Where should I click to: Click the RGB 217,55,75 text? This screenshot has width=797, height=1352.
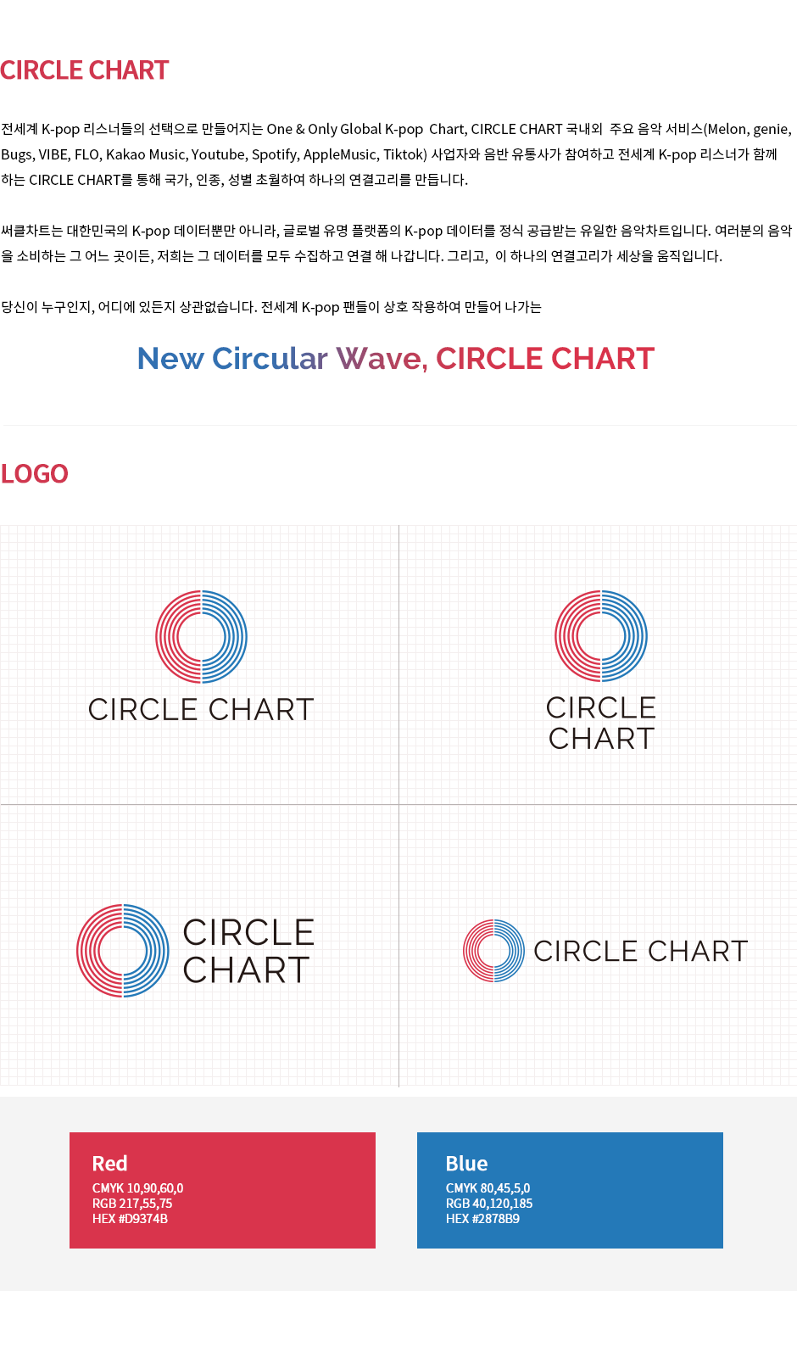(132, 1204)
